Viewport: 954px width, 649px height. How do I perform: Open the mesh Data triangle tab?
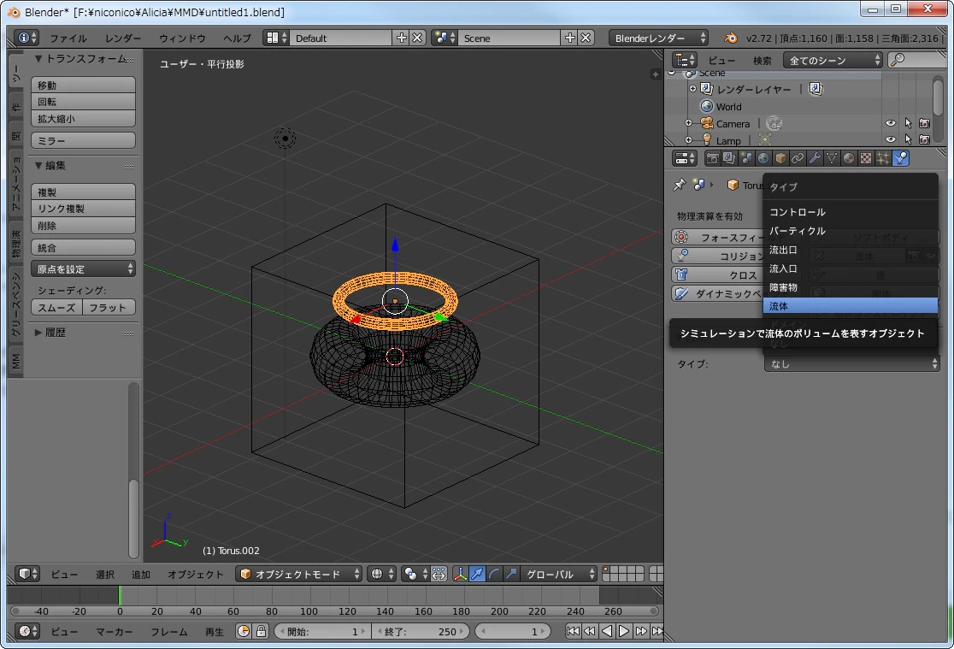pos(831,158)
